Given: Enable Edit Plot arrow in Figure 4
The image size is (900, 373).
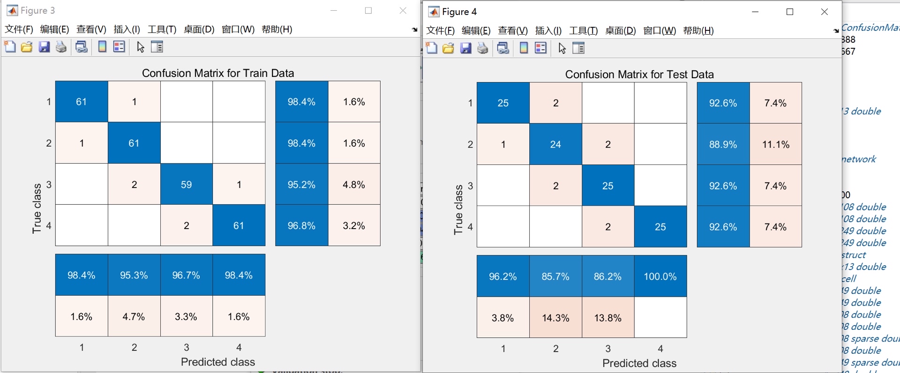Looking at the screenshot, I should point(562,48).
